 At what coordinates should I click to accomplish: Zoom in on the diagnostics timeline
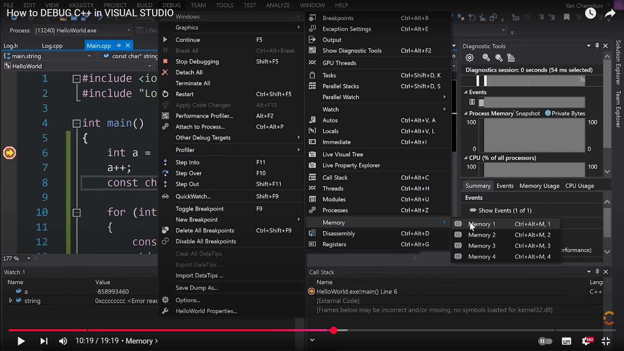click(486, 58)
